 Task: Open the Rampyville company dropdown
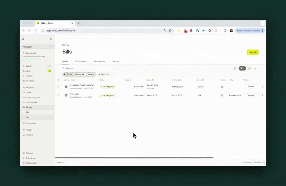37,47
